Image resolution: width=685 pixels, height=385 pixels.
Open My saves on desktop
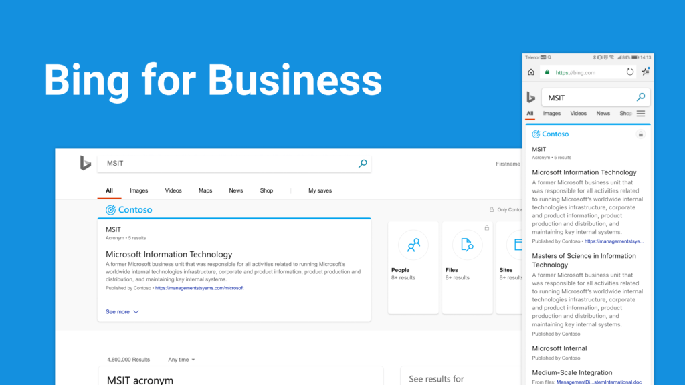point(320,191)
